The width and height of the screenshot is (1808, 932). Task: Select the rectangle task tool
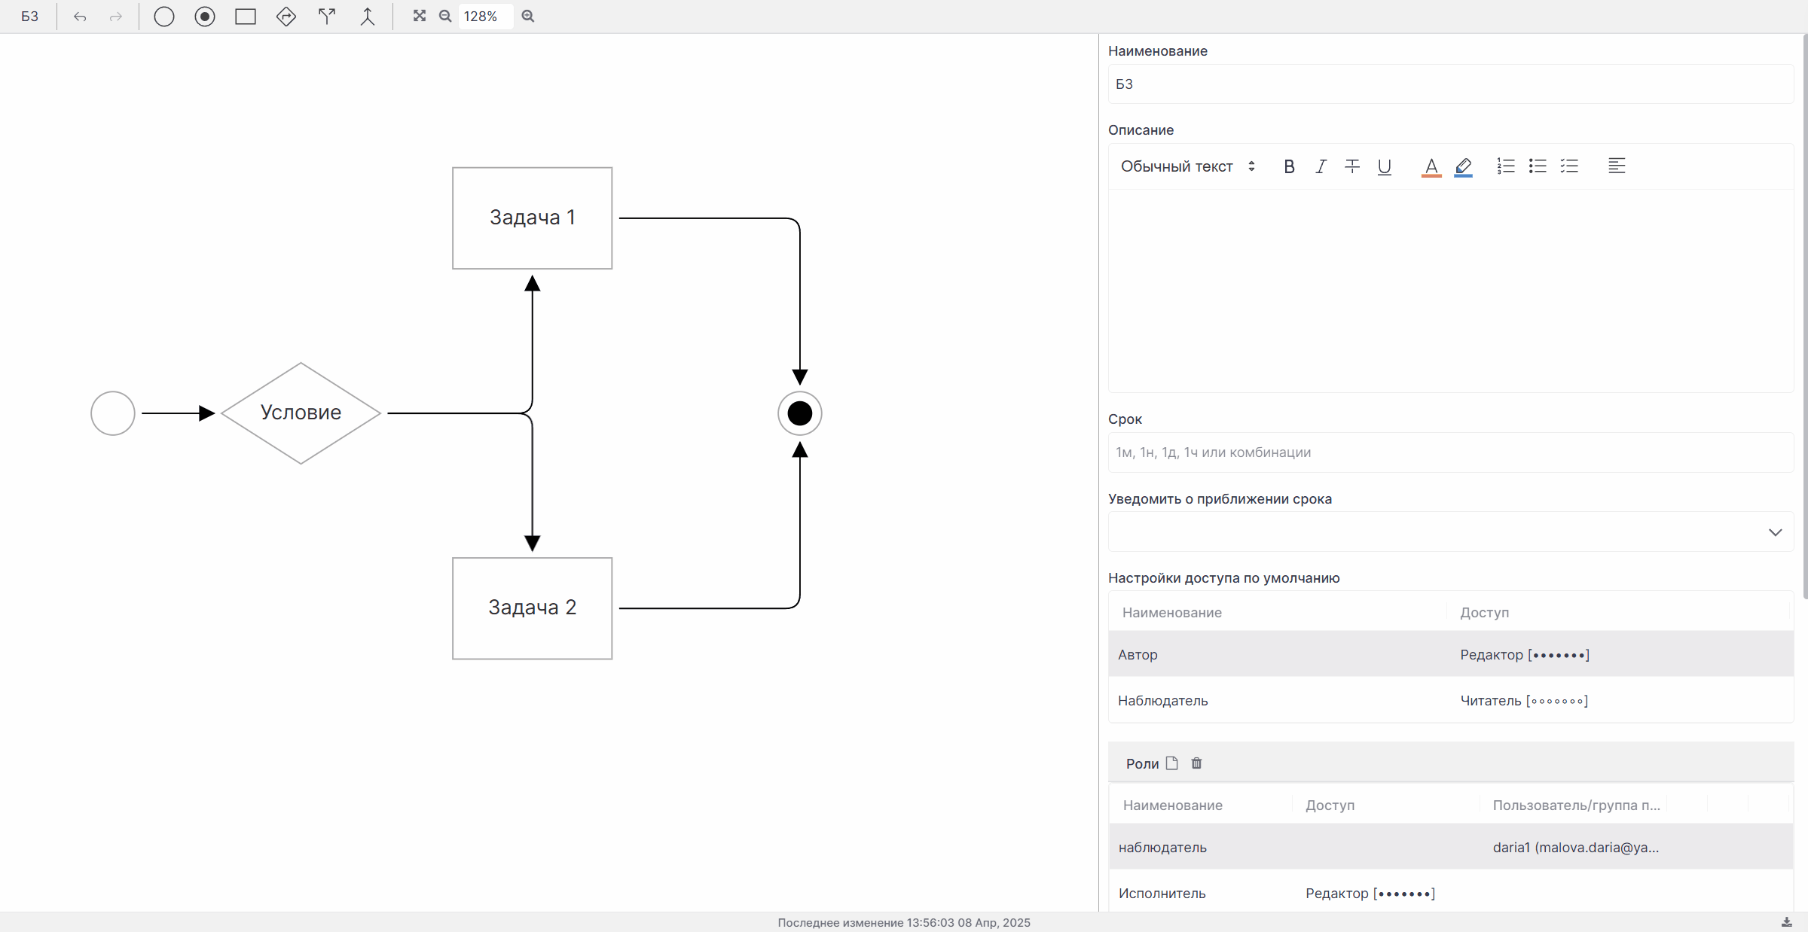(x=246, y=17)
